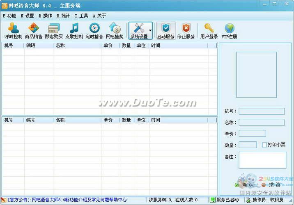Viewport: 294px width, 205px height.
Task: Select the 点歌控制 song control icon
Action: 74,31
